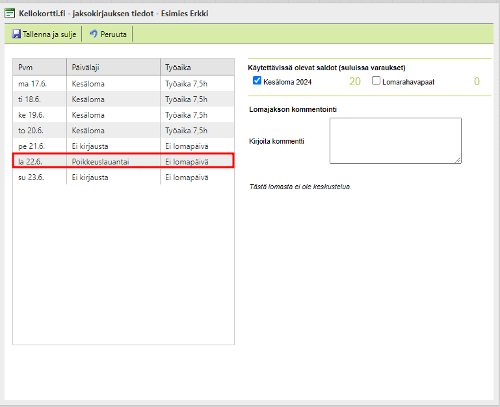Viewport: 500px width, 407px height.
Task: Click into the Kirjoita kommentti text area
Action: (395, 140)
